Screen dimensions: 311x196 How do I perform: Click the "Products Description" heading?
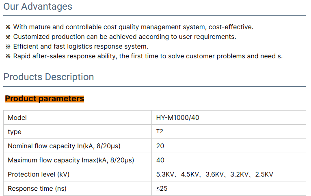click(x=49, y=77)
